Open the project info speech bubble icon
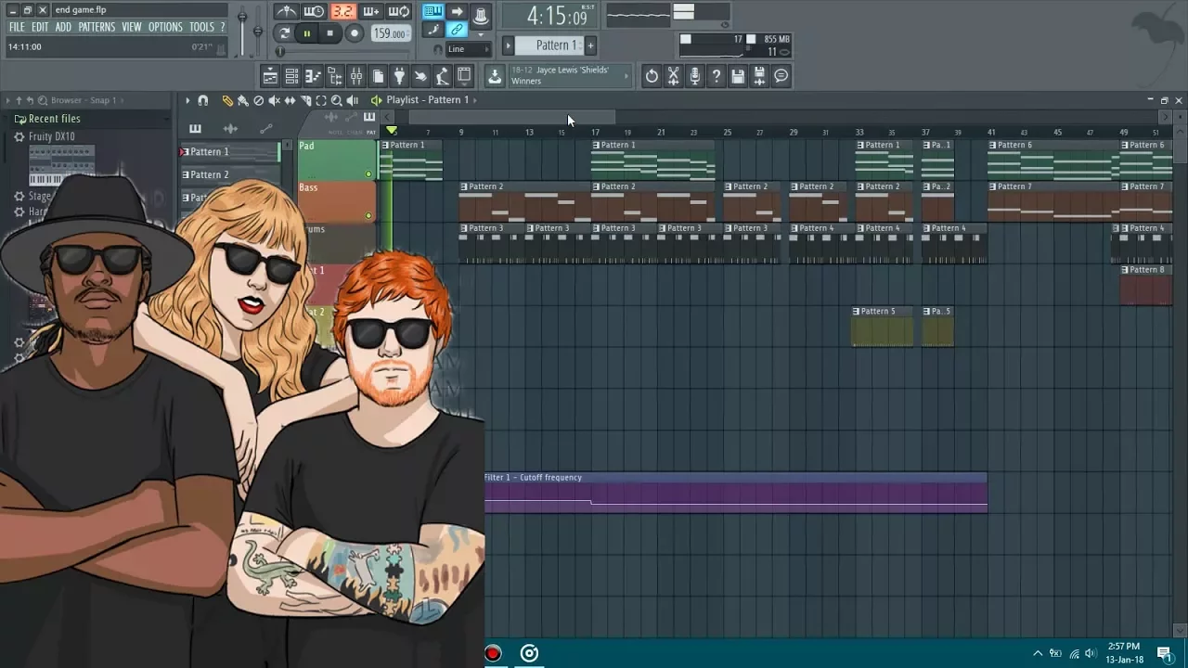This screenshot has height=668, width=1188. pos(781,76)
